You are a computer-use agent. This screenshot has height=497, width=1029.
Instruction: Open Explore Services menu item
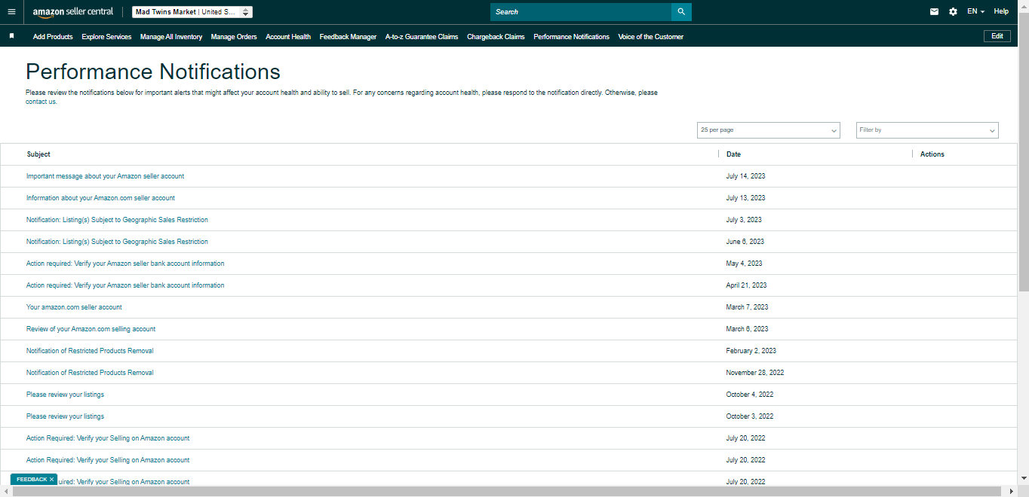point(106,37)
